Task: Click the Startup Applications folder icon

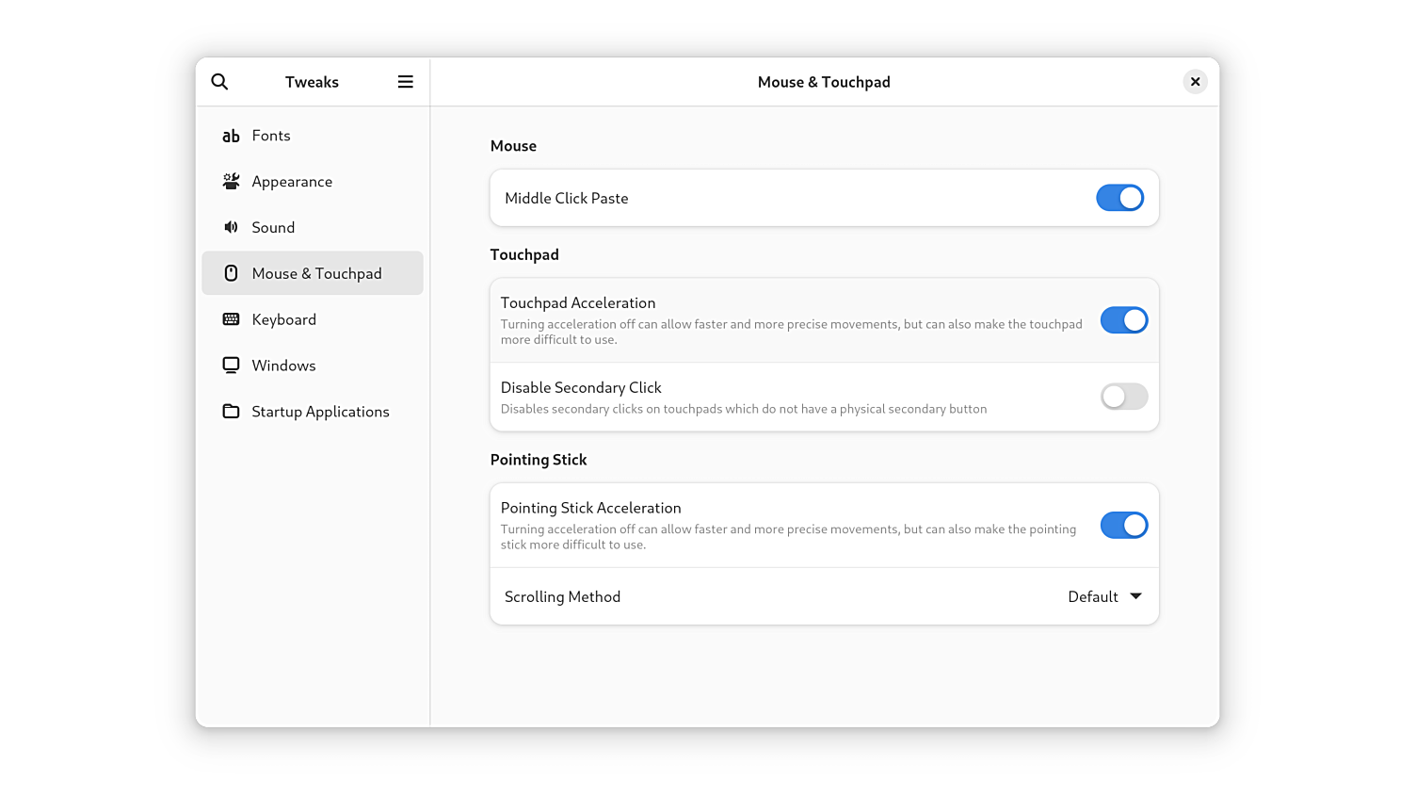Action: [231, 412]
